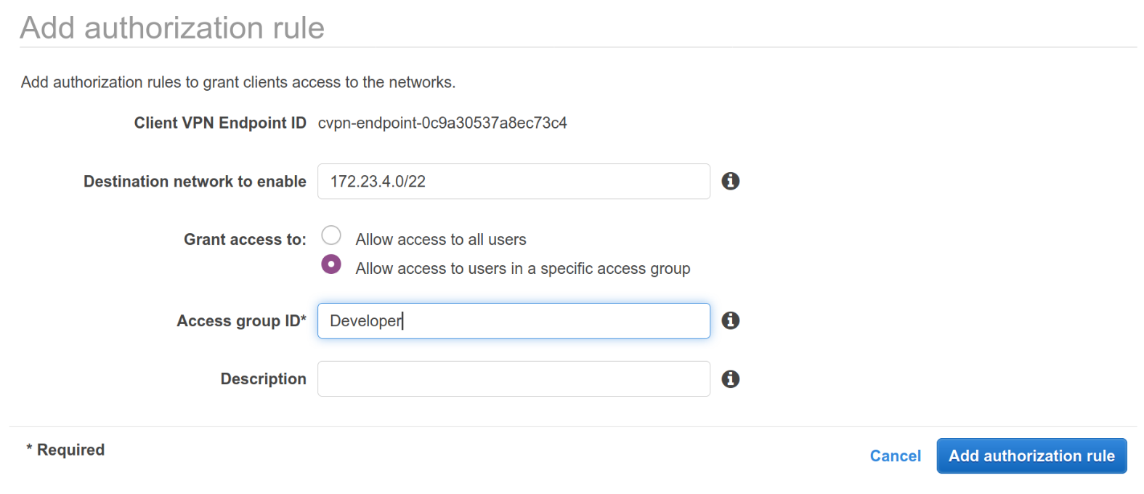This screenshot has height=494, width=1144.
Task: Click the 'Access group ID*' label
Action: [241, 321]
